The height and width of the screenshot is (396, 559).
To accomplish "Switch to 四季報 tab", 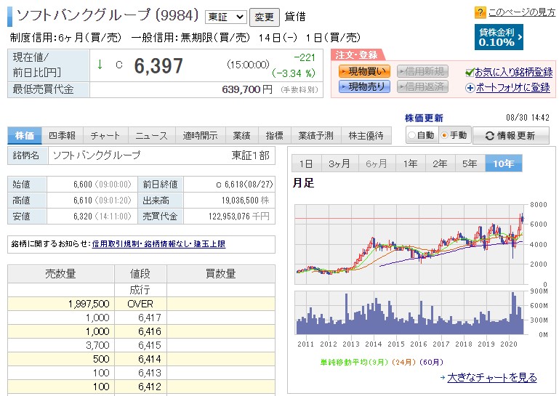I will click(63, 135).
